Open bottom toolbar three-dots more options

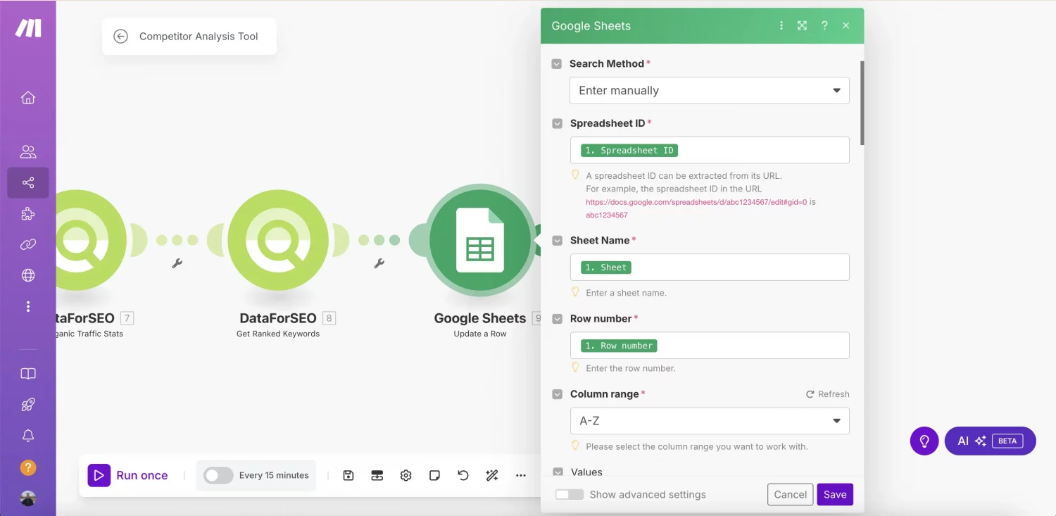tap(521, 475)
